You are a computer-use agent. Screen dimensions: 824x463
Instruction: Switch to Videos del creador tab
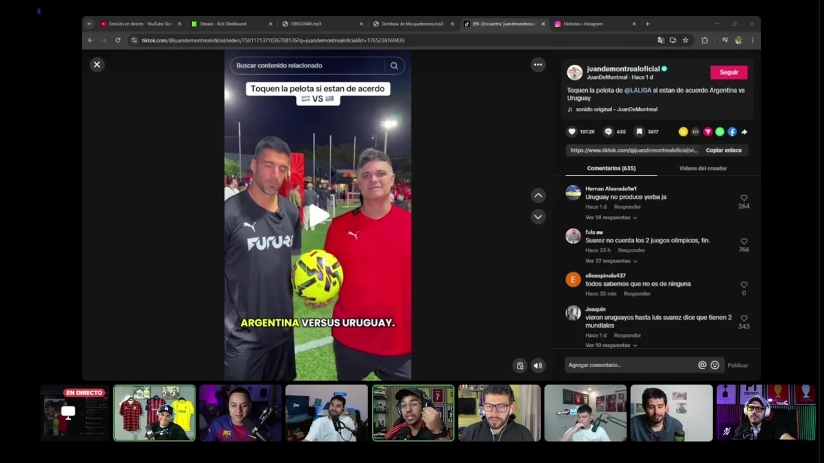703,168
